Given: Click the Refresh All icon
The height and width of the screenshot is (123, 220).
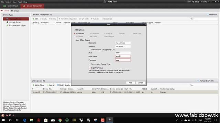Looking at the screenshot, I should coord(207,14).
